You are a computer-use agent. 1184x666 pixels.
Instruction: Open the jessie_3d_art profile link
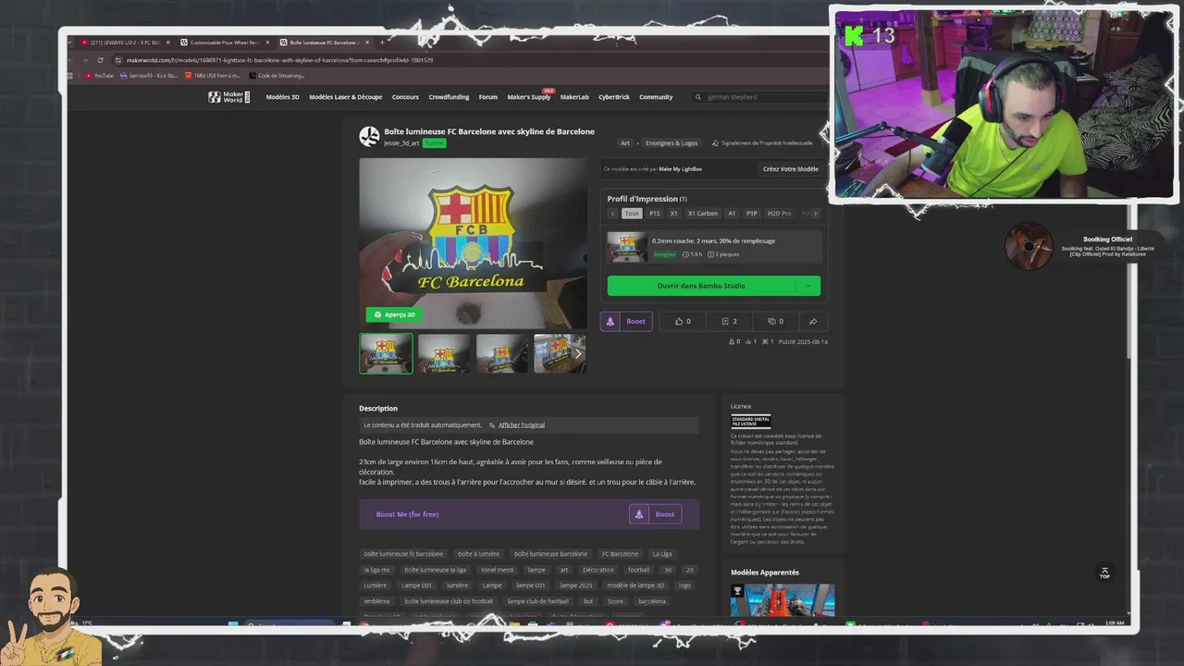[401, 143]
